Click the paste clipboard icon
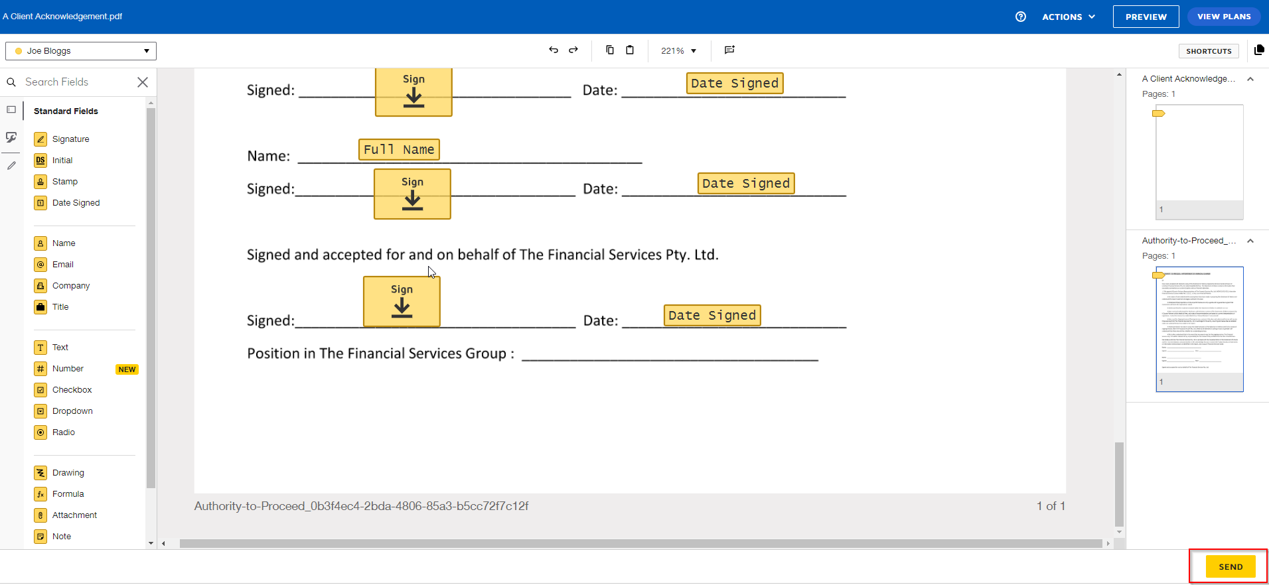 click(x=630, y=50)
